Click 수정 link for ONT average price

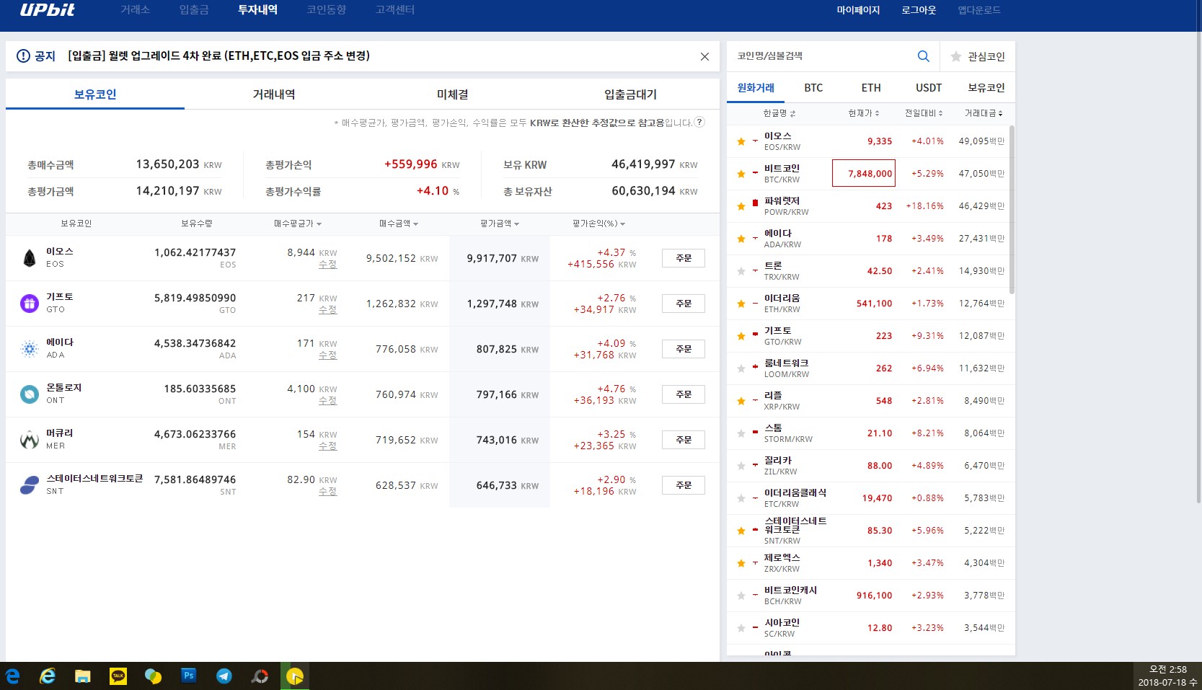pyautogui.click(x=328, y=401)
